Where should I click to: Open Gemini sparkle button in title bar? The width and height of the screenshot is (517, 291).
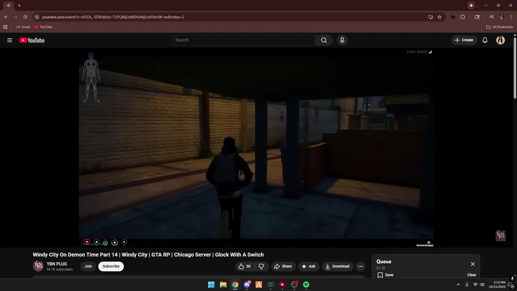pyautogui.click(x=471, y=5)
